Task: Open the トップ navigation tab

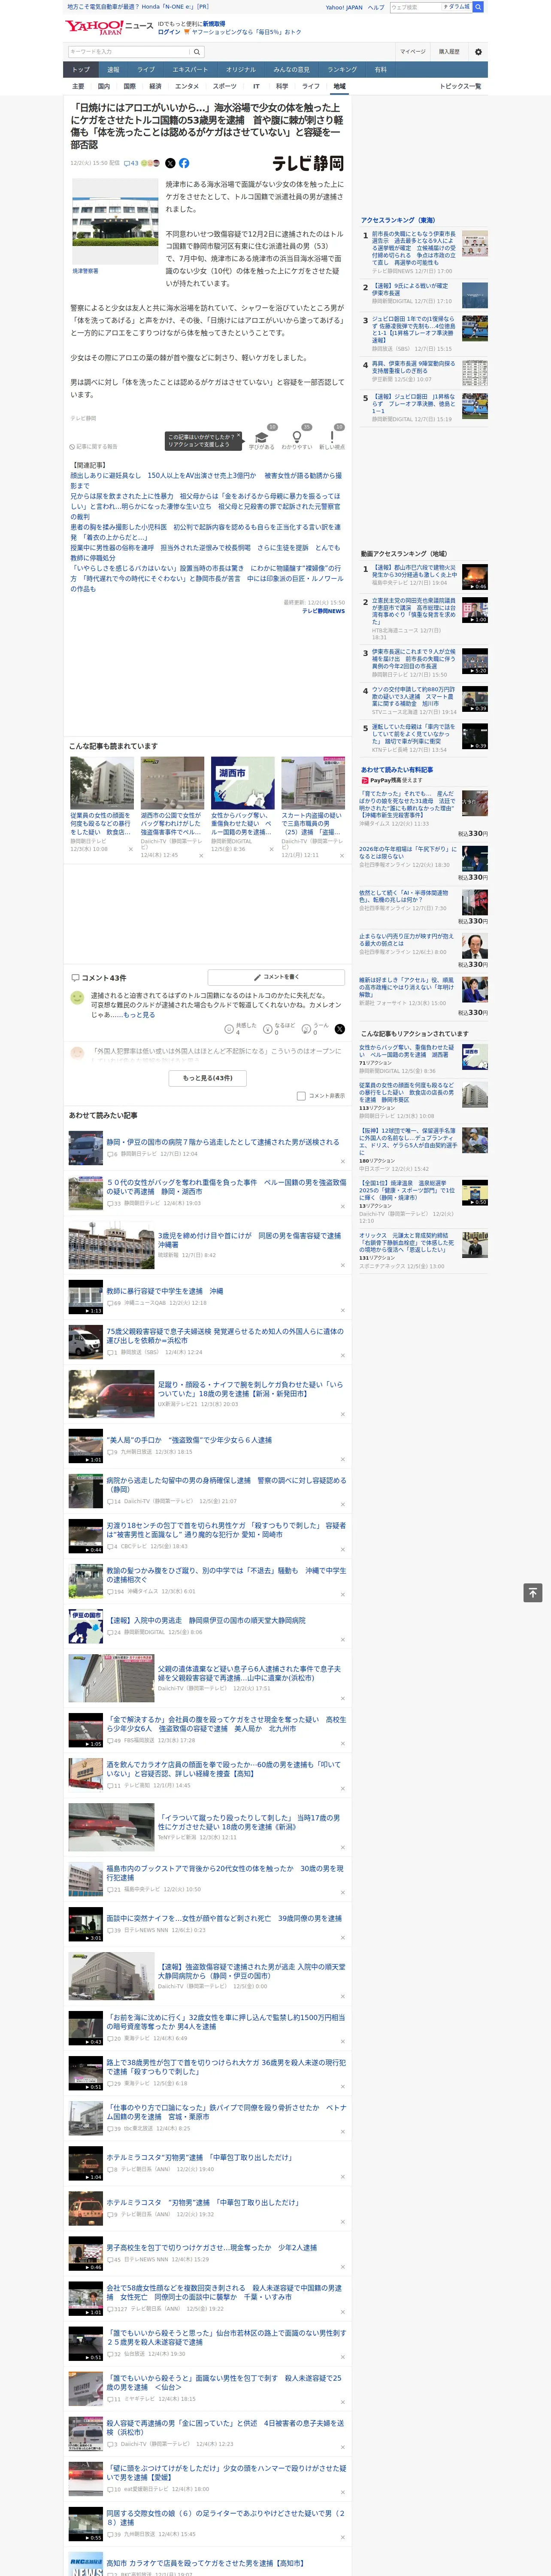Action: click(81, 70)
